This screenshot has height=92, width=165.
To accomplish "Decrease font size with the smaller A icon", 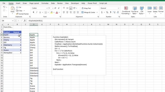I will click(59, 8).
